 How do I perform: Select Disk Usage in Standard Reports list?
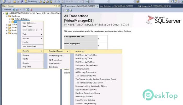96,51
